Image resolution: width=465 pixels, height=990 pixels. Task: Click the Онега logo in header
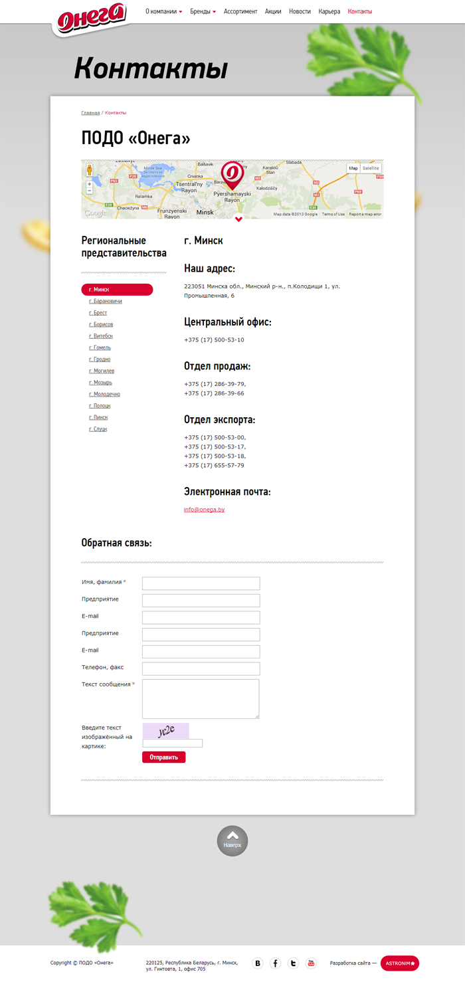click(92, 19)
